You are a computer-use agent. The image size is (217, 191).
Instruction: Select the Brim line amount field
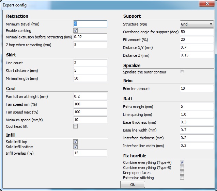point(197,89)
